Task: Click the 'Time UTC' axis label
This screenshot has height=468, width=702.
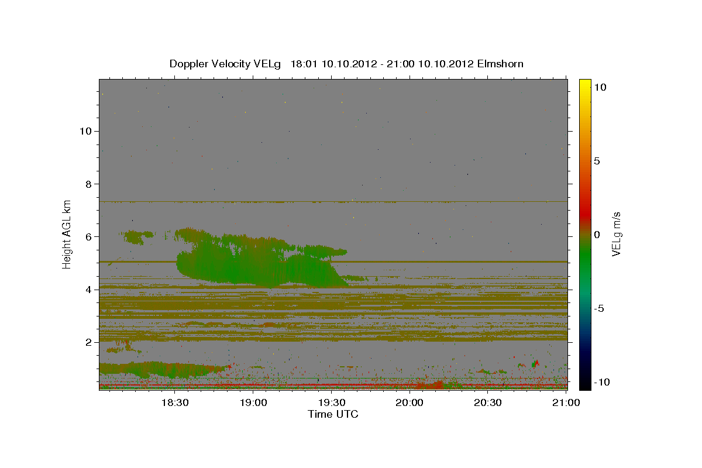Action: click(333, 414)
